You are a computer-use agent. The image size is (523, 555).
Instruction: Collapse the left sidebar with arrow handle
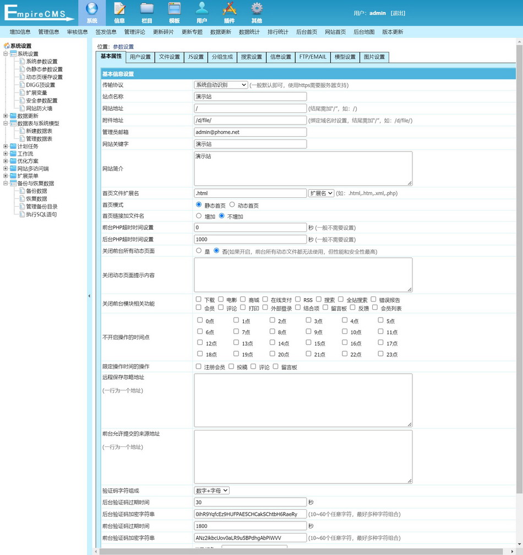click(89, 296)
